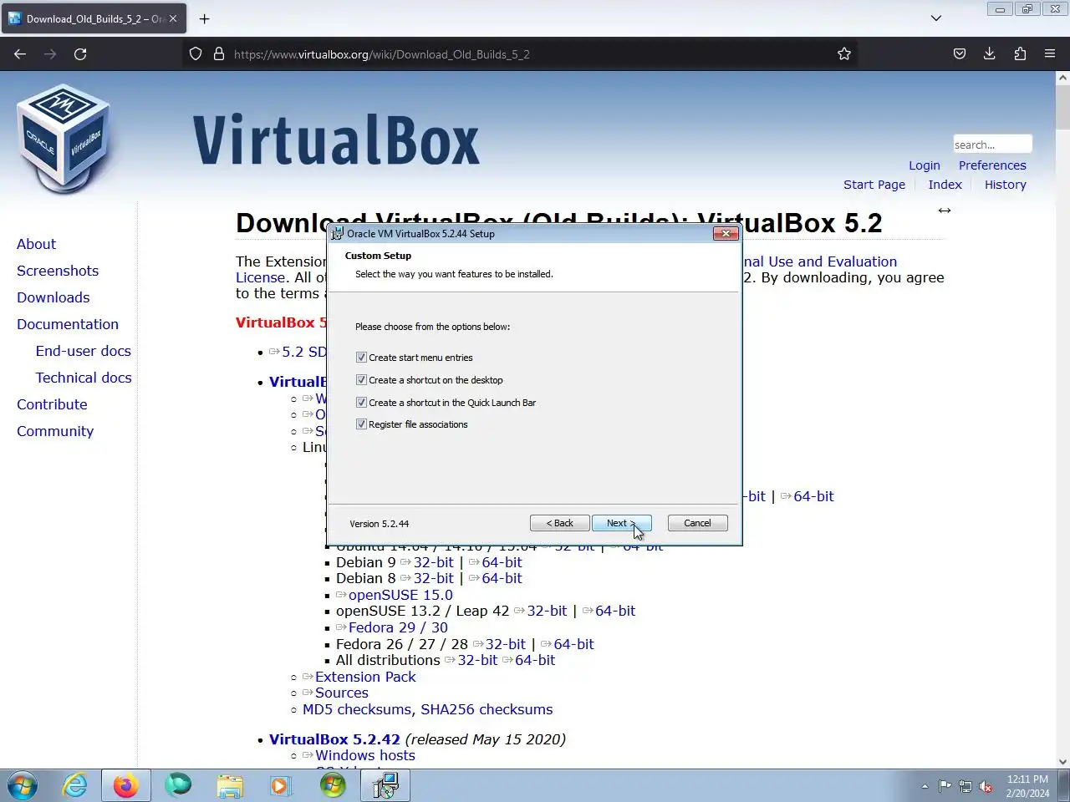Open the Community sidebar link
This screenshot has width=1070, height=802.
point(55,431)
